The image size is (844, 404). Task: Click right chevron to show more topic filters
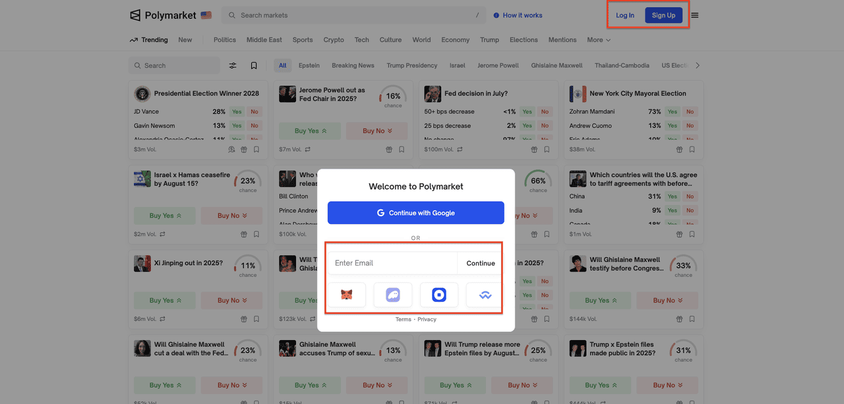pos(698,65)
